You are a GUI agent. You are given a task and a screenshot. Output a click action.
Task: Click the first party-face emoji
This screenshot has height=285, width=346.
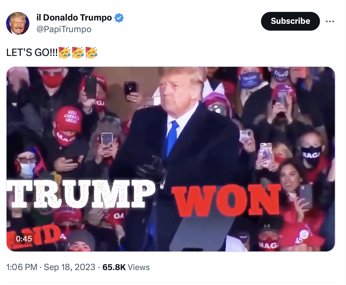click(x=64, y=53)
